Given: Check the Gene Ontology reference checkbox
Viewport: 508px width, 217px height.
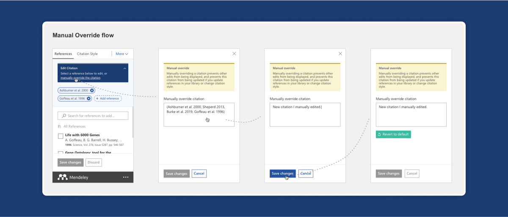Looking at the screenshot, I should tap(60, 153).
